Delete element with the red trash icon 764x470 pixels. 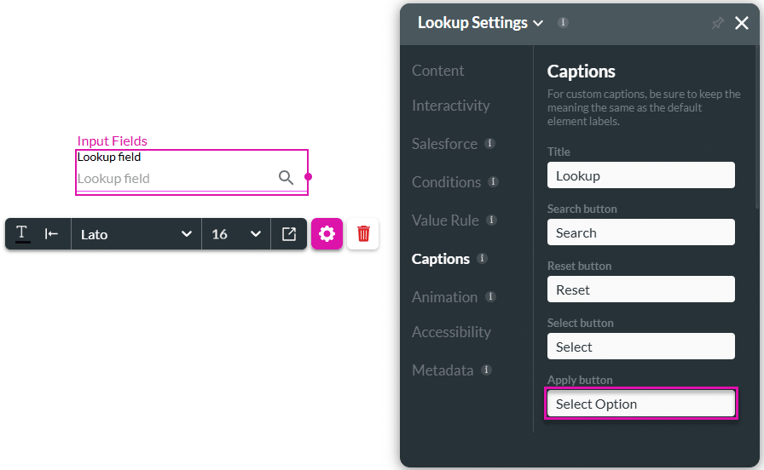click(363, 233)
